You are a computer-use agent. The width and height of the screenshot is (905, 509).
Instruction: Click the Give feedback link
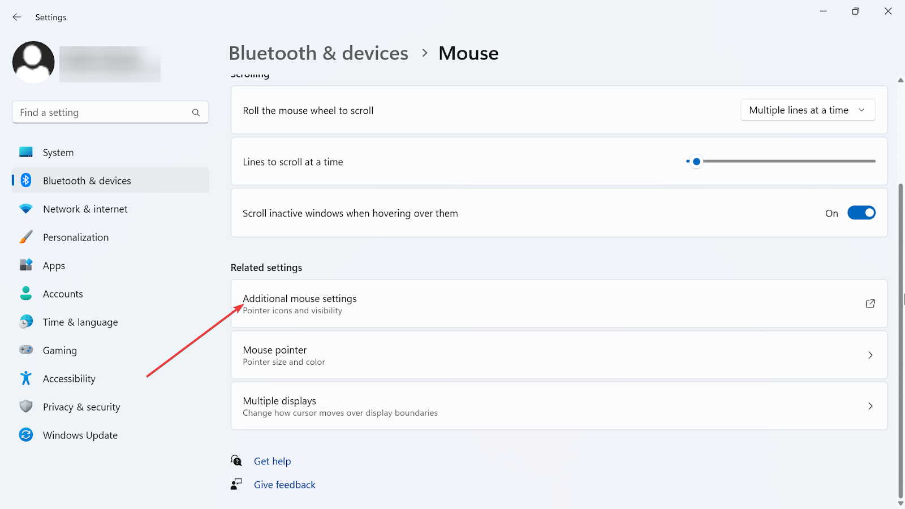[x=285, y=485]
